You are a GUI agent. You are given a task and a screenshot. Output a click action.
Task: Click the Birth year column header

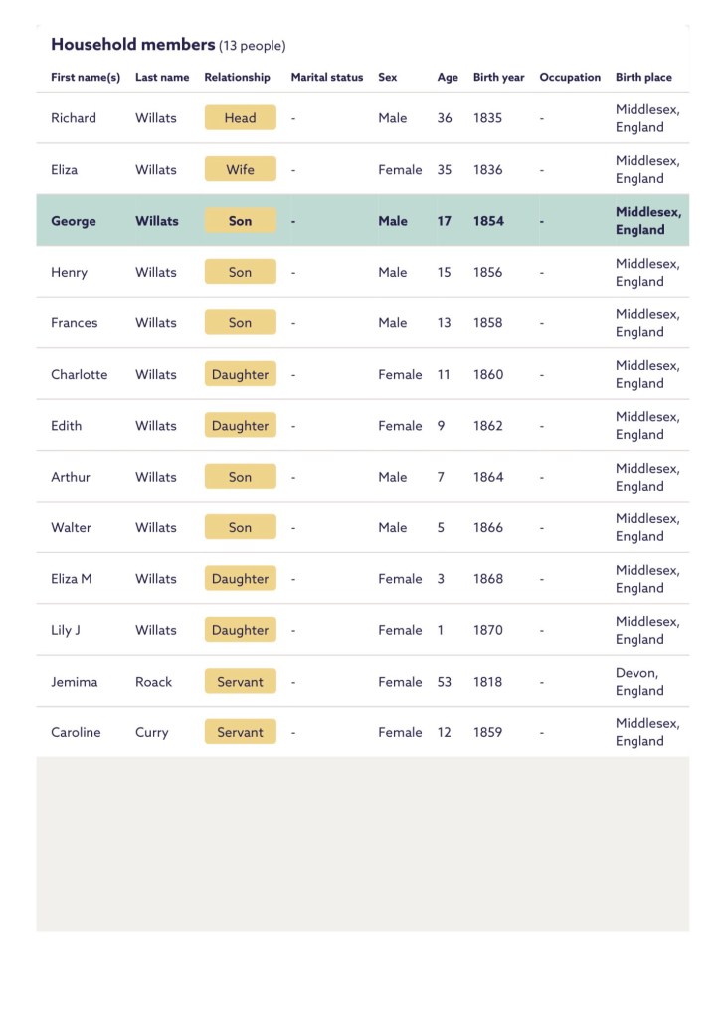click(498, 78)
